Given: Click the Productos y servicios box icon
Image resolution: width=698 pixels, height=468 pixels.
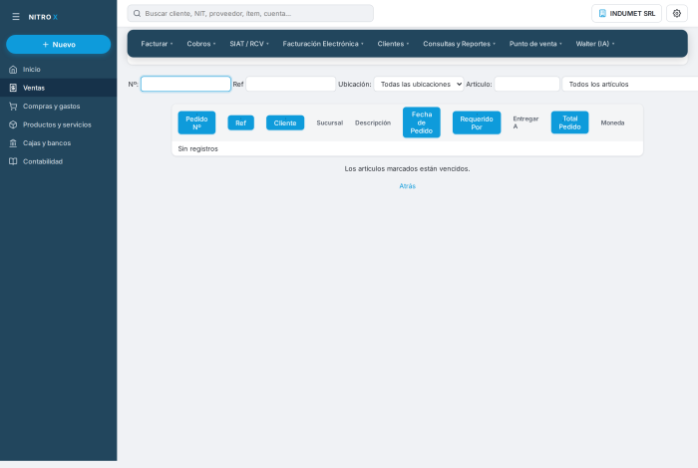Looking at the screenshot, I should pos(13,124).
